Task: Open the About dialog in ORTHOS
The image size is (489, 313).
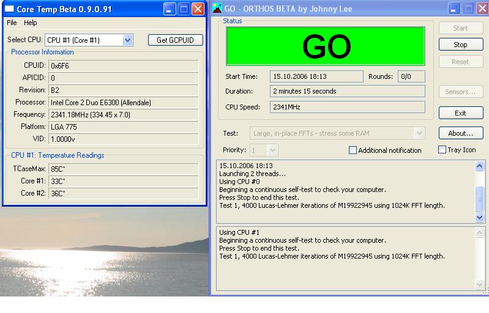Action: 461,133
